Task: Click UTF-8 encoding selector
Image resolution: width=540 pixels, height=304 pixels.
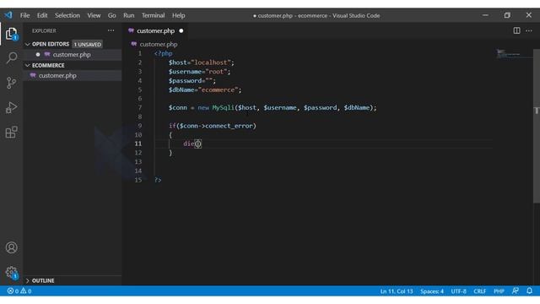Action: click(x=458, y=291)
